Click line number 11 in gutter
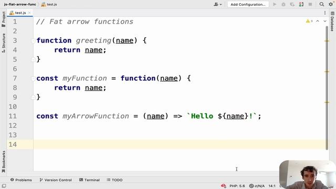336x189 pixels. pos(13,116)
